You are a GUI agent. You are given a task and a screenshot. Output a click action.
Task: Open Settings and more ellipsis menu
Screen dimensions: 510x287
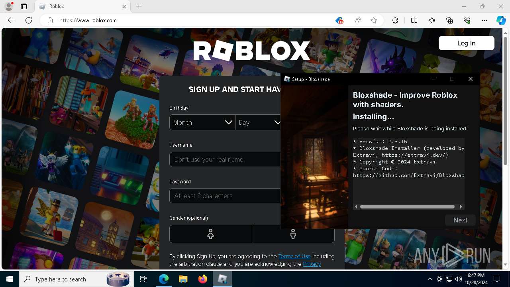[484, 20]
